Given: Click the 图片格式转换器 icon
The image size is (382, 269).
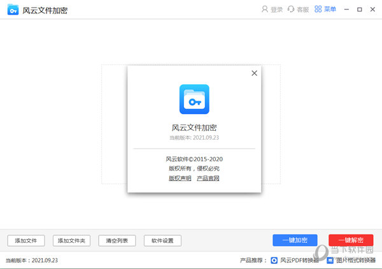Looking at the screenshot, I should pyautogui.click(x=330, y=261).
